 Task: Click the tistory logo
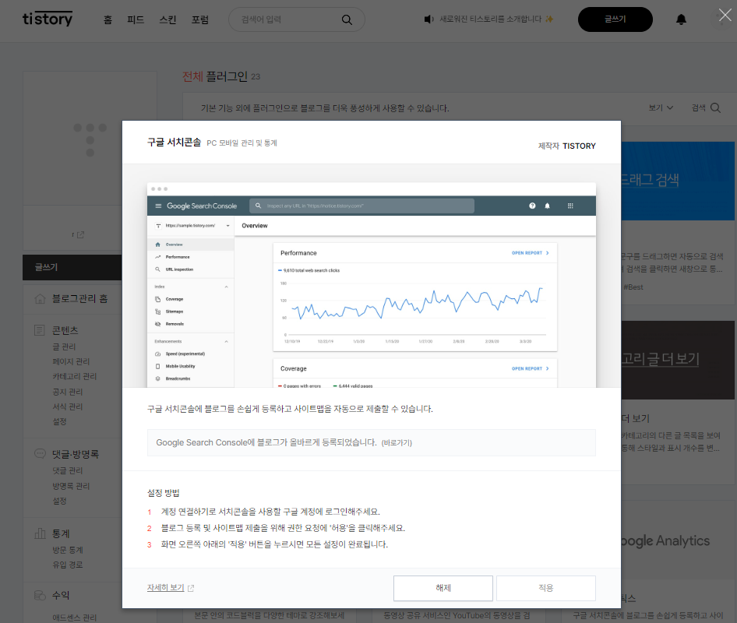pyautogui.click(x=48, y=19)
